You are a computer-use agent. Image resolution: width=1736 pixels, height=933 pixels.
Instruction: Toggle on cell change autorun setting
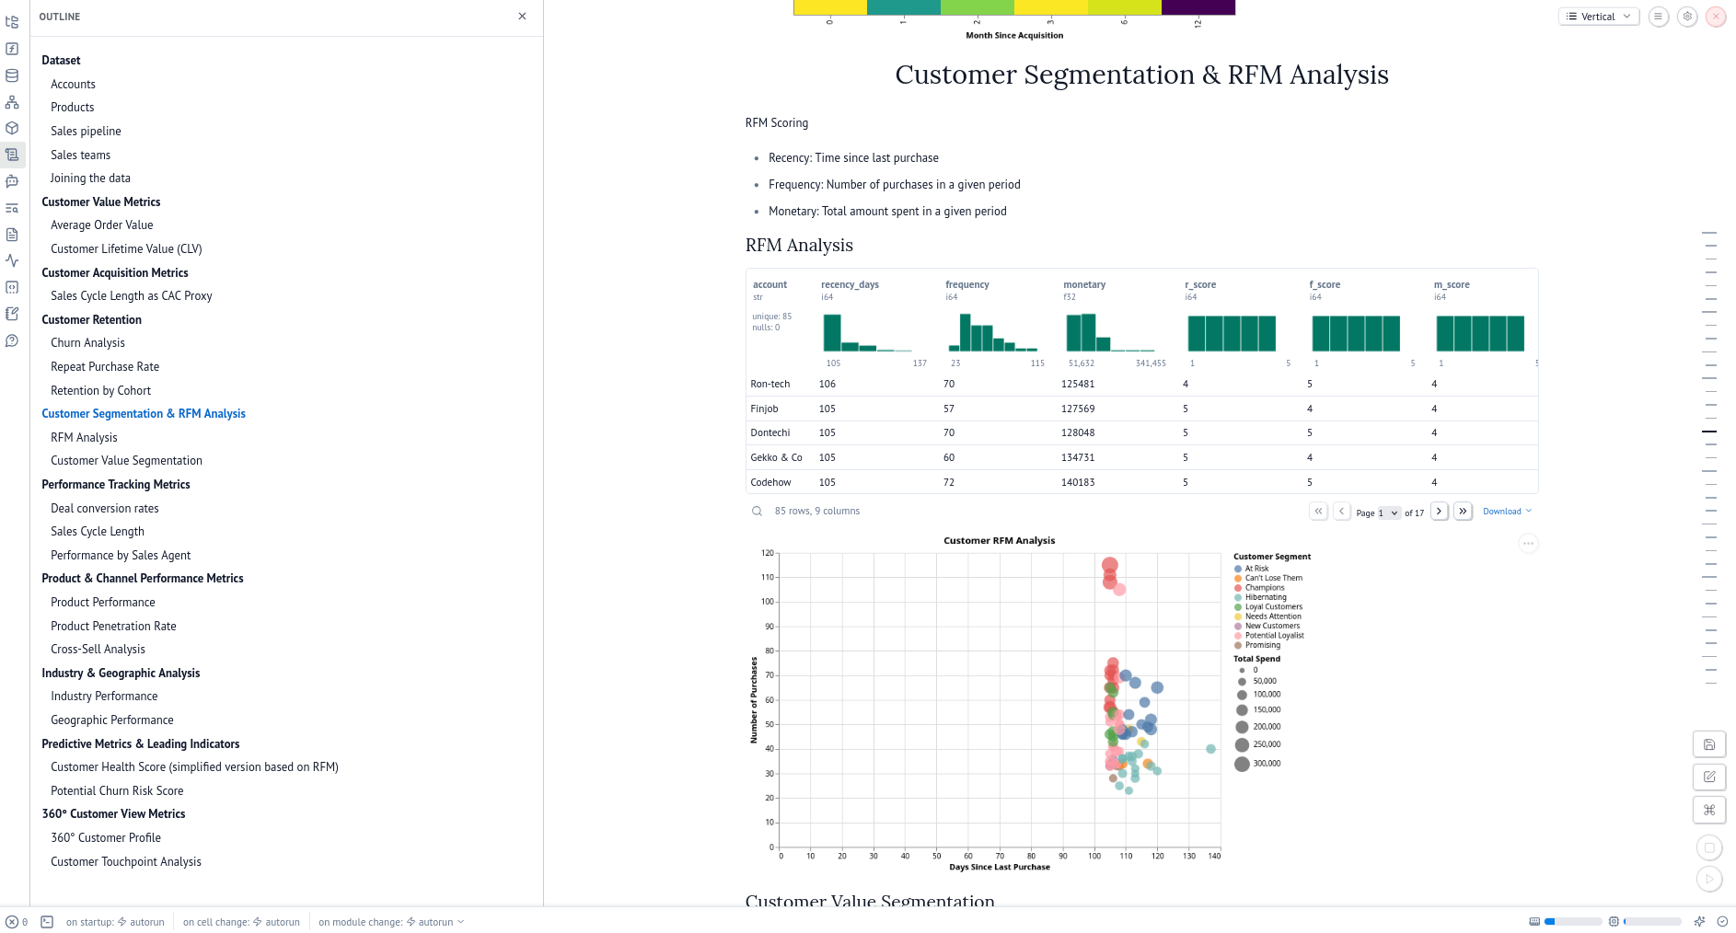click(x=241, y=922)
